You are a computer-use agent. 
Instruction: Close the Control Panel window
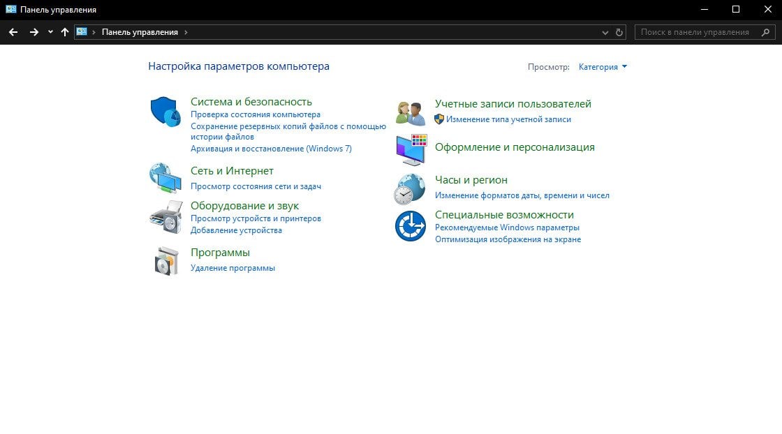pyautogui.click(x=767, y=10)
